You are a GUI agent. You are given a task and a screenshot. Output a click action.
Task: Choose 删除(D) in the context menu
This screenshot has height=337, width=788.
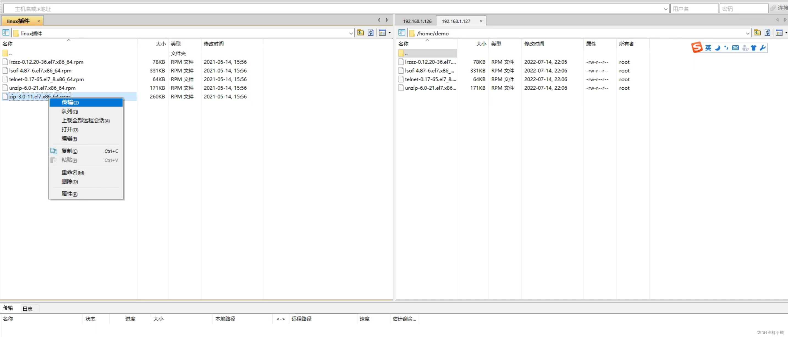click(86, 181)
